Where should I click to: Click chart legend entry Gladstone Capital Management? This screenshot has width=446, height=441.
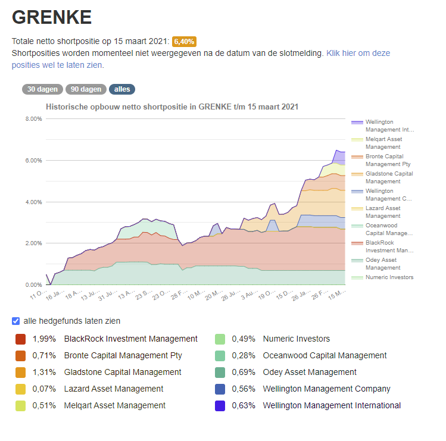[x=382, y=177]
